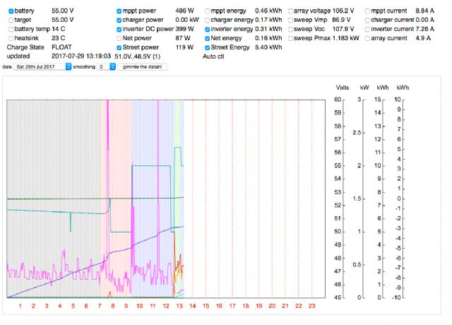Toggle the battery temp checkbox
Viewport: 452px width, 325px height.
(x=11, y=29)
